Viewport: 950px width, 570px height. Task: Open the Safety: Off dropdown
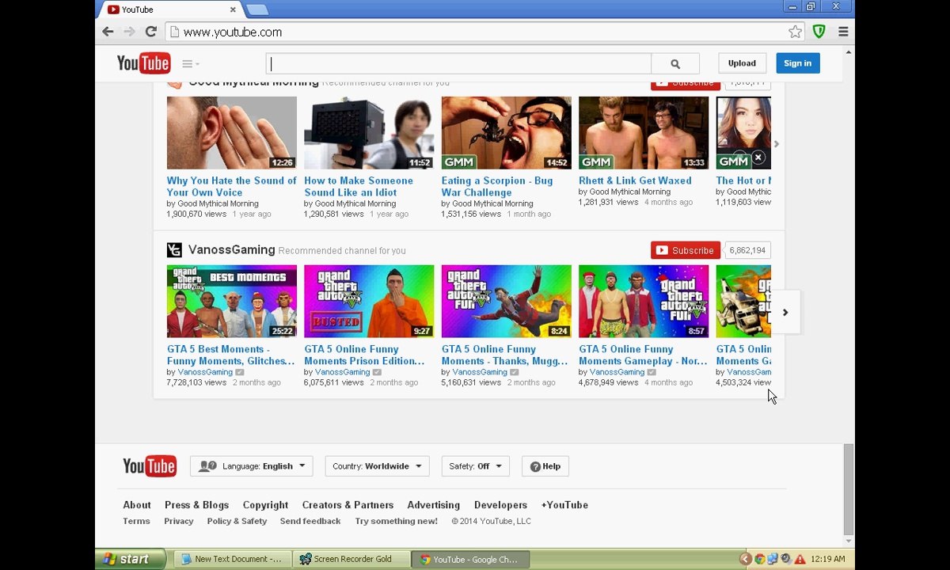coord(475,466)
